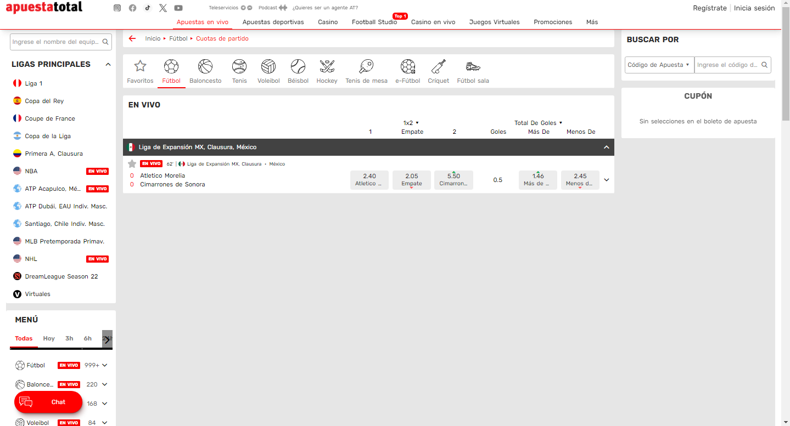790x426 pixels.
Task: Bet 2.05 on Empate
Action: [x=412, y=180]
